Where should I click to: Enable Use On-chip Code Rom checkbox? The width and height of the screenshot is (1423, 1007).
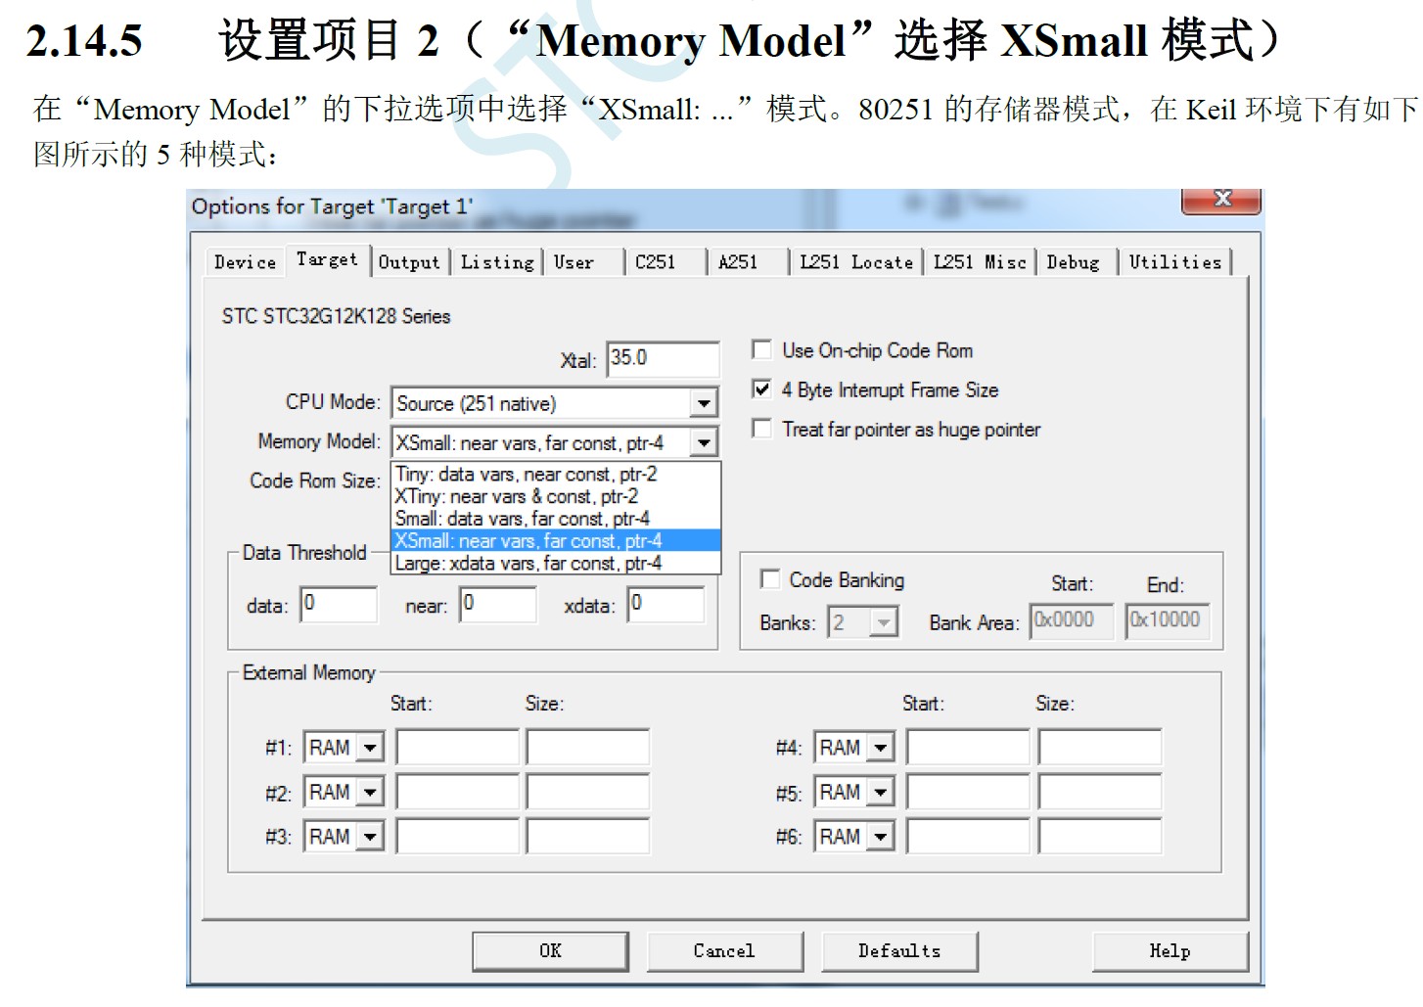tap(761, 349)
